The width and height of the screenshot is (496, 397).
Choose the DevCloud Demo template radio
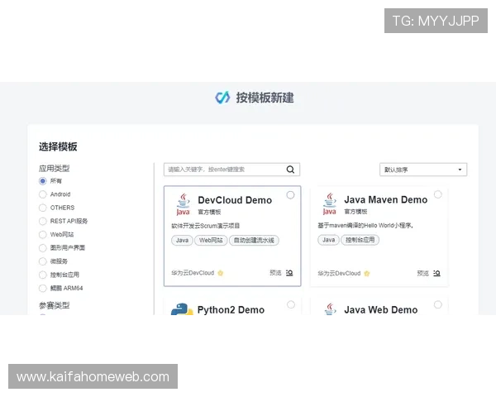pos(290,195)
